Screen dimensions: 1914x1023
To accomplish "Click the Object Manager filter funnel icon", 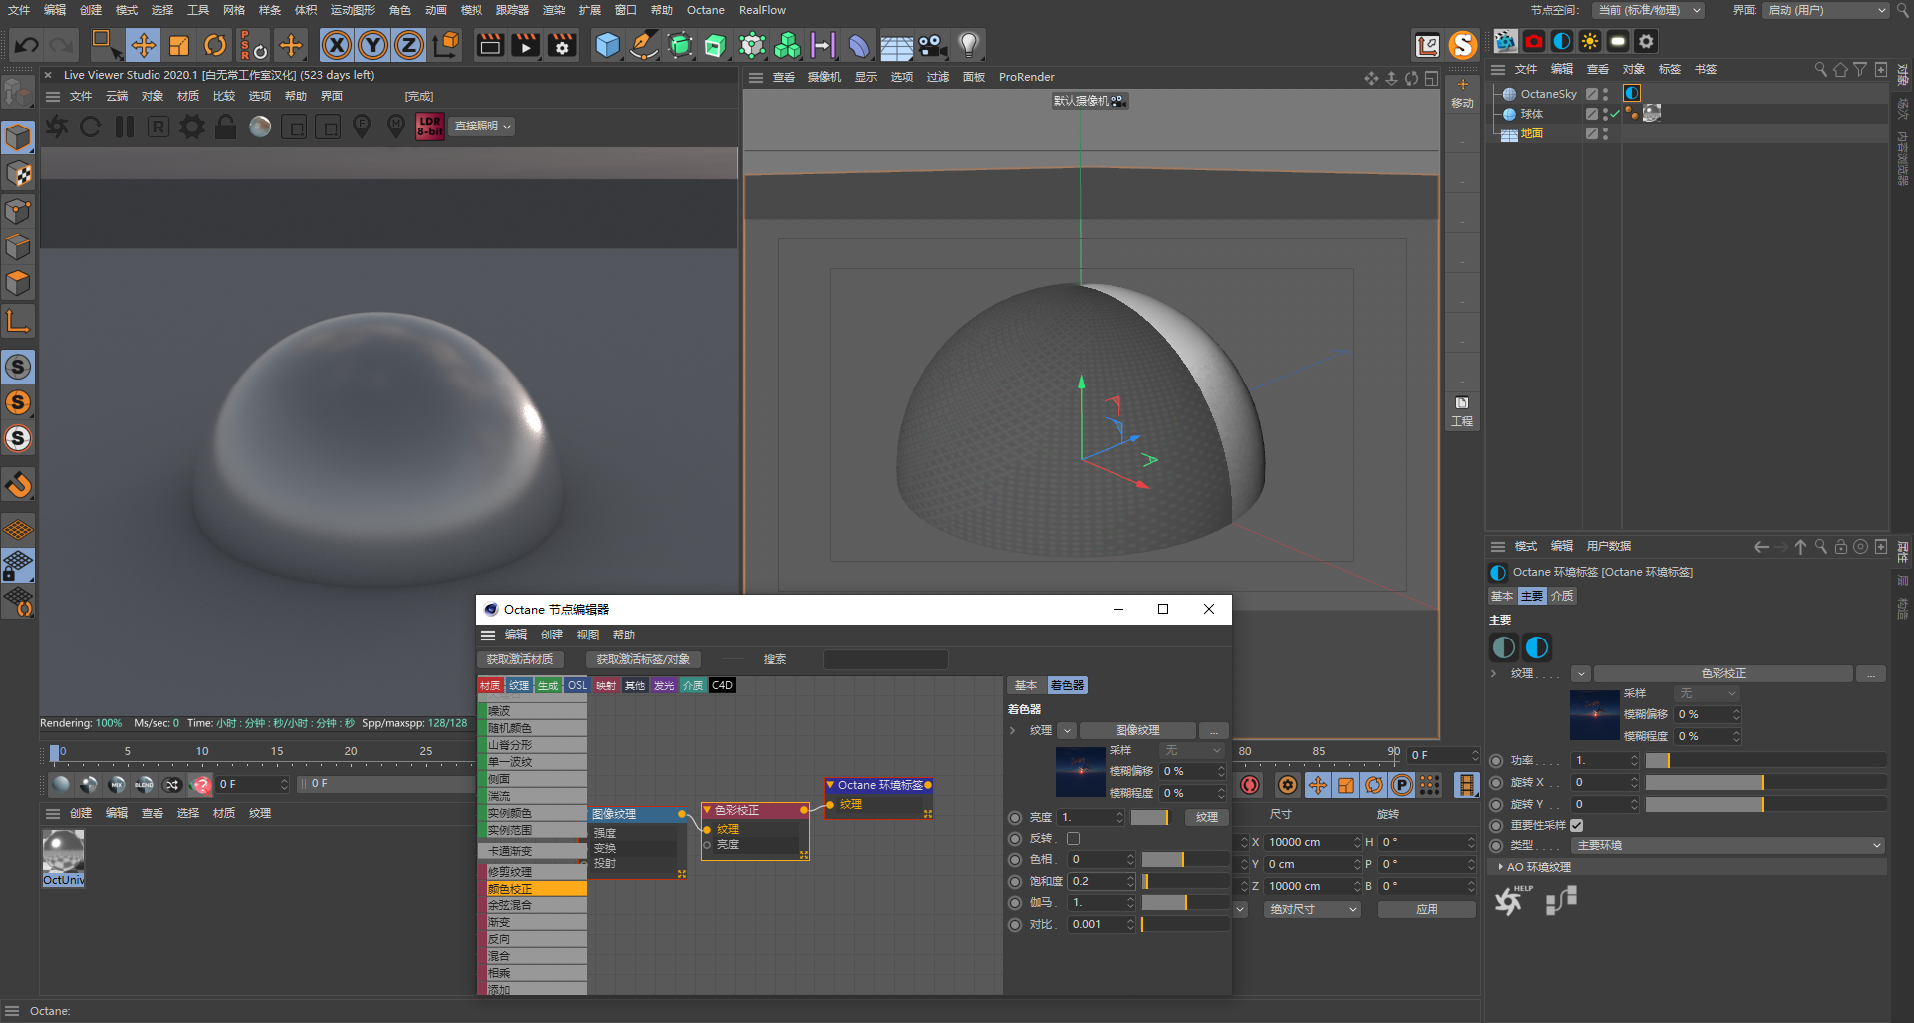I will (x=1860, y=69).
